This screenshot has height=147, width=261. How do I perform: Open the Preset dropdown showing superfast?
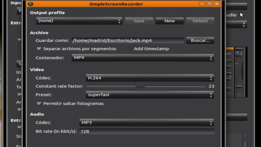[x=150, y=95]
